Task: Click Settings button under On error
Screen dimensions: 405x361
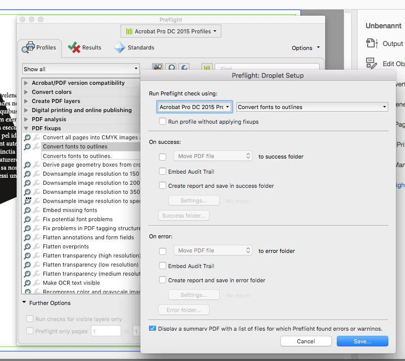Action: (194, 295)
